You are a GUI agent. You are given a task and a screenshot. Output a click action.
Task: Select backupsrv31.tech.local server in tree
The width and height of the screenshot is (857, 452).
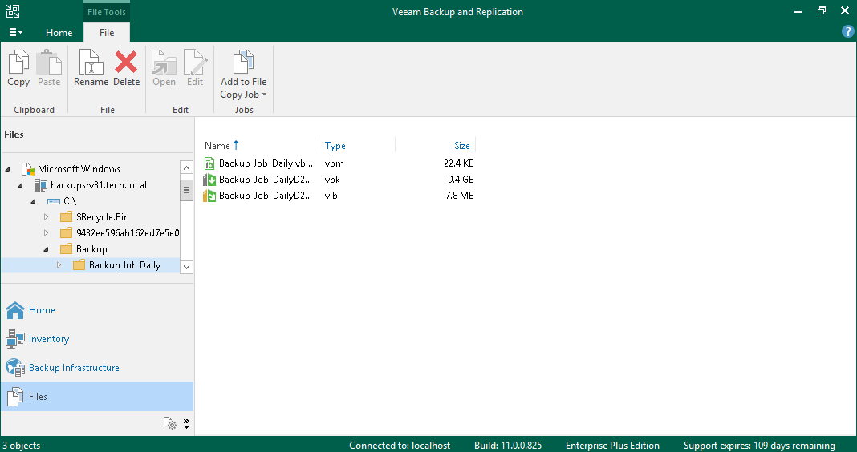(x=99, y=185)
